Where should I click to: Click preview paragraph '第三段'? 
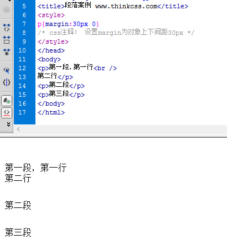pos(18,232)
